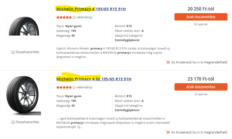Image resolution: width=232 pixels, height=139 pixels.
Task: Click the cart icon for Primacy 4 S2
Action: click(168, 132)
